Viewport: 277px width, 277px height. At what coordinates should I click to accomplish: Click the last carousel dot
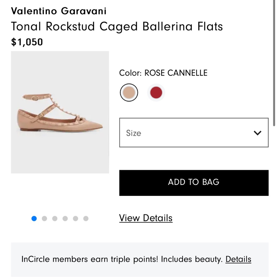pyautogui.click(x=86, y=219)
